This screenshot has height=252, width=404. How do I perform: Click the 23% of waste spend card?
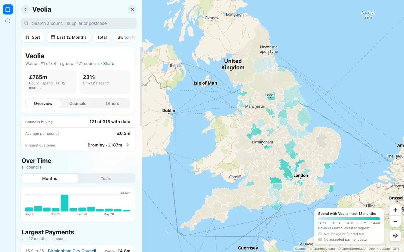coord(104,82)
